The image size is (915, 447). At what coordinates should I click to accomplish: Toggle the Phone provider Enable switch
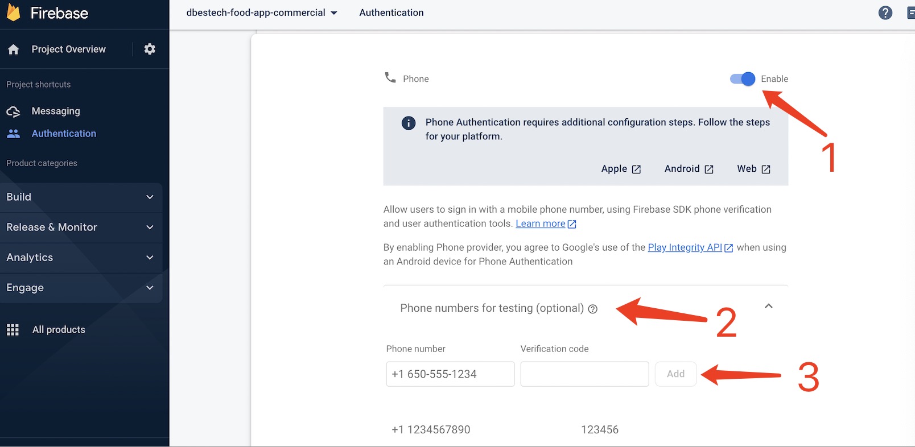click(x=743, y=79)
